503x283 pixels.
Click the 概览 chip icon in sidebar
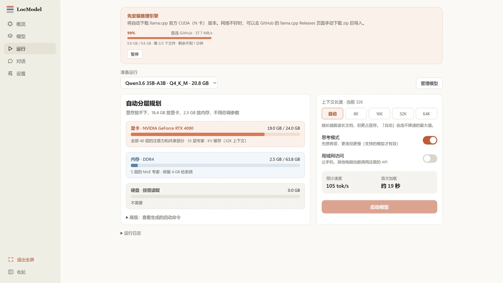click(x=10, y=24)
